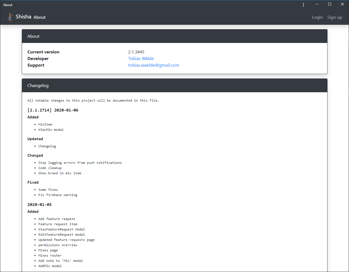This screenshot has height=272, width=349.
Task: Click the About nav title
Action: click(x=40, y=17)
